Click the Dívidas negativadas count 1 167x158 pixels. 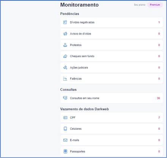(159, 22)
